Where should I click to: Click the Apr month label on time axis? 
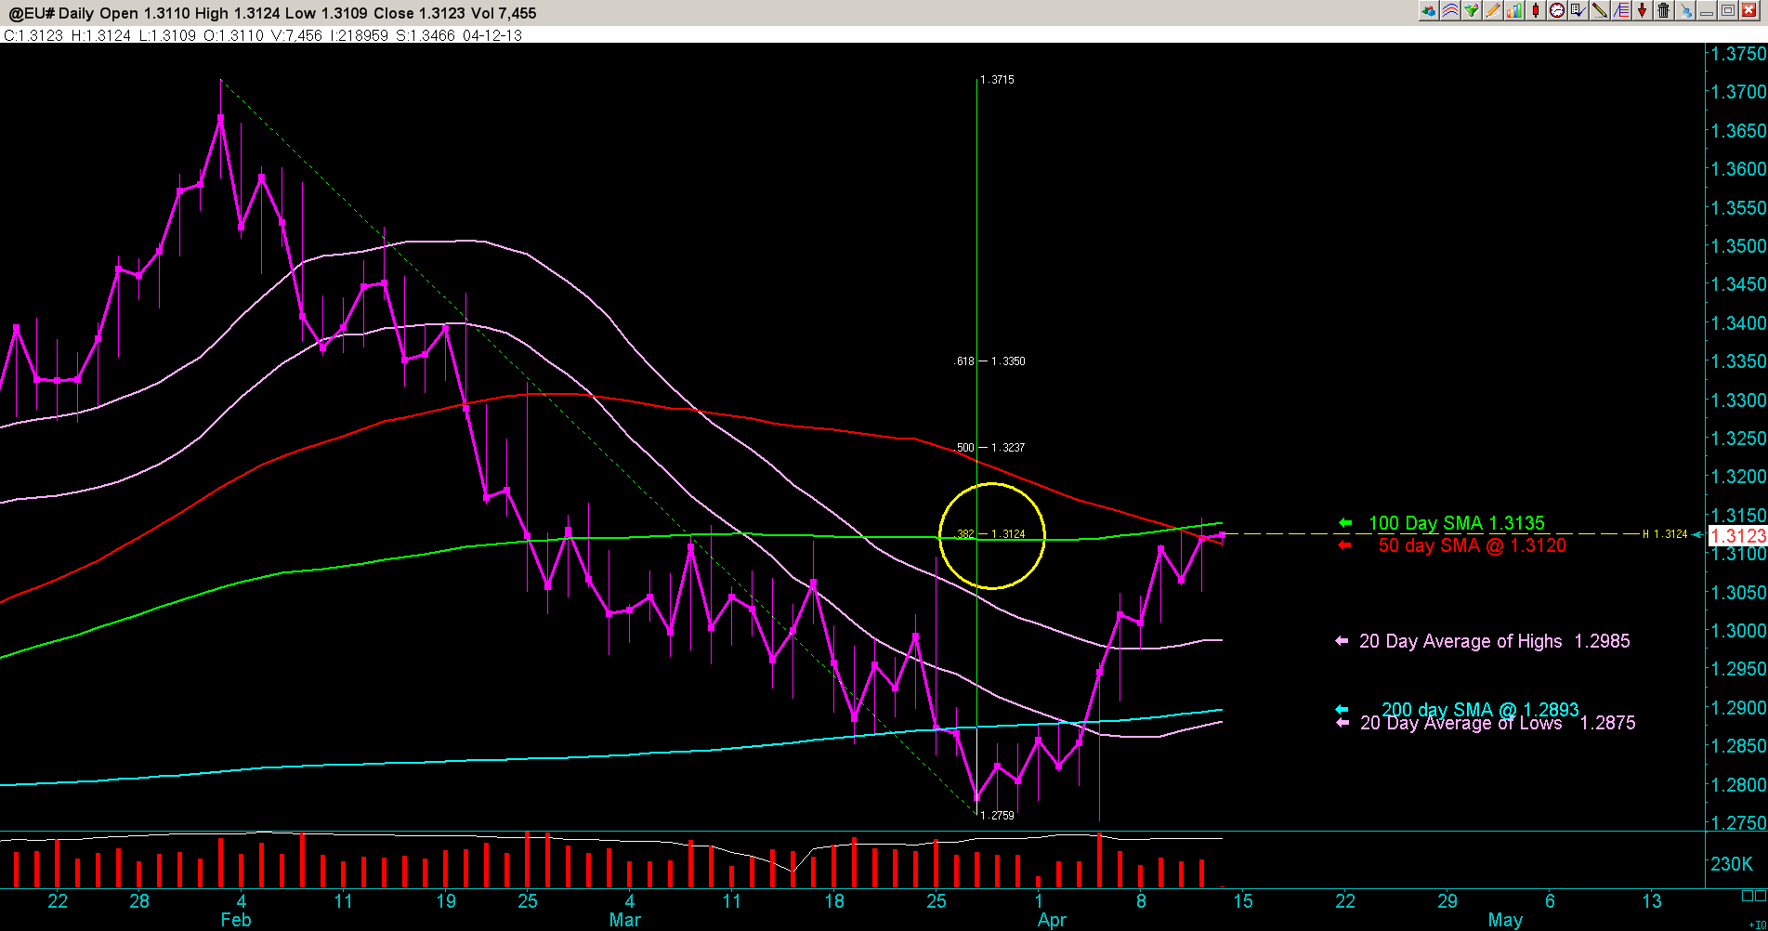1053,920
